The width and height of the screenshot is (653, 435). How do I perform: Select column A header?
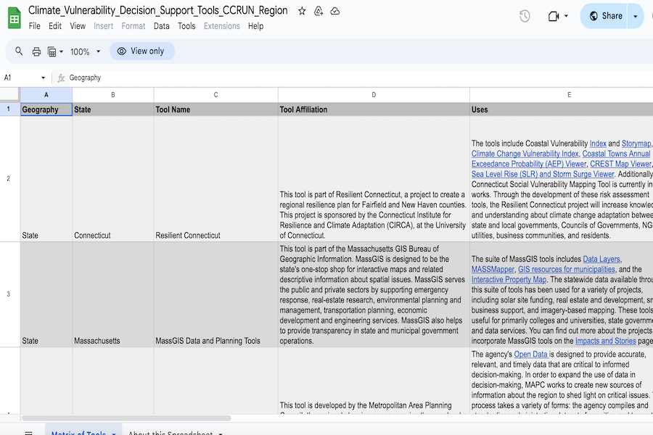tap(46, 95)
